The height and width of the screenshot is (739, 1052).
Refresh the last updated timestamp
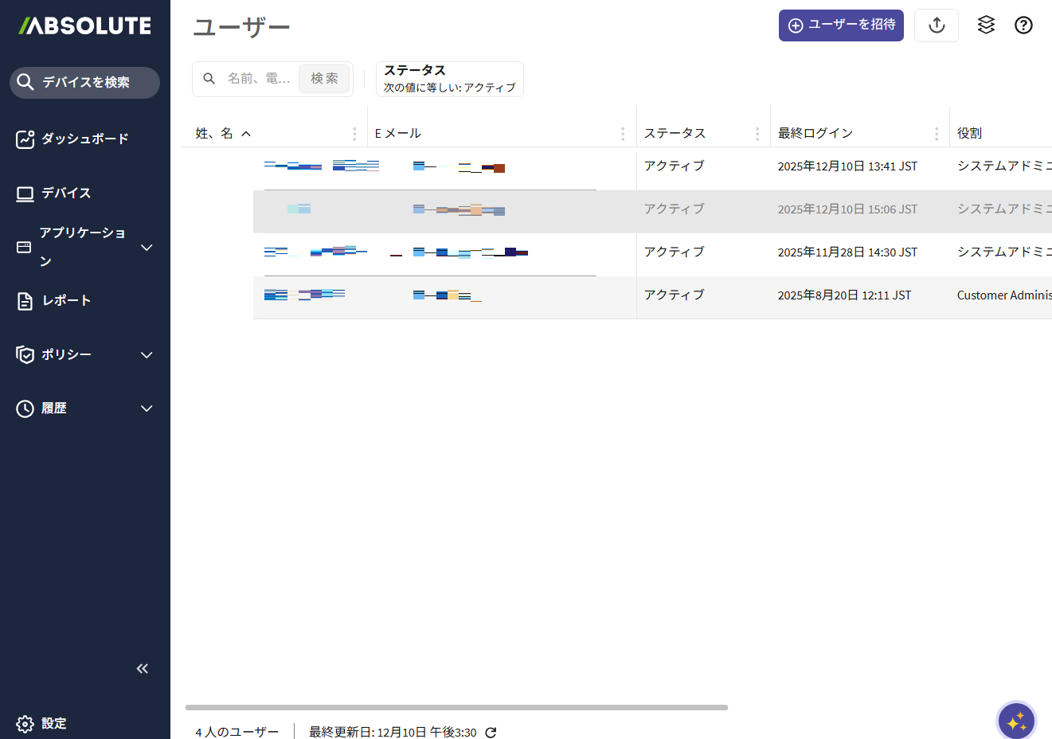pos(491,733)
